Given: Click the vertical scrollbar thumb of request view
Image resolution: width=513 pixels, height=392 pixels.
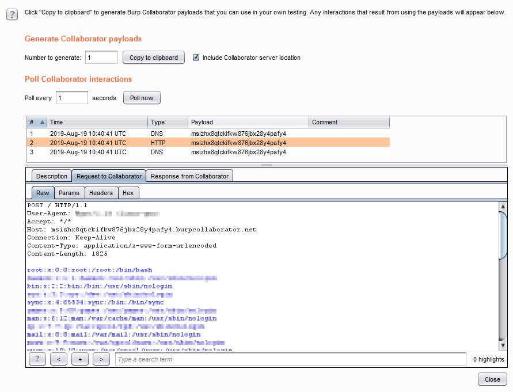Looking at the screenshot, I should coord(503,235).
